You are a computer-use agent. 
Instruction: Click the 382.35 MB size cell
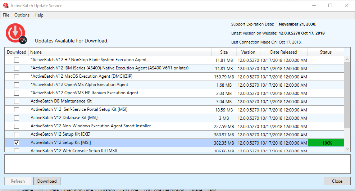224,143
